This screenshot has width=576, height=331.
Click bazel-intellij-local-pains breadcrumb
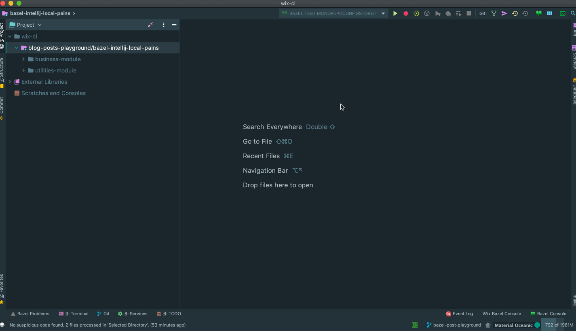coord(40,13)
